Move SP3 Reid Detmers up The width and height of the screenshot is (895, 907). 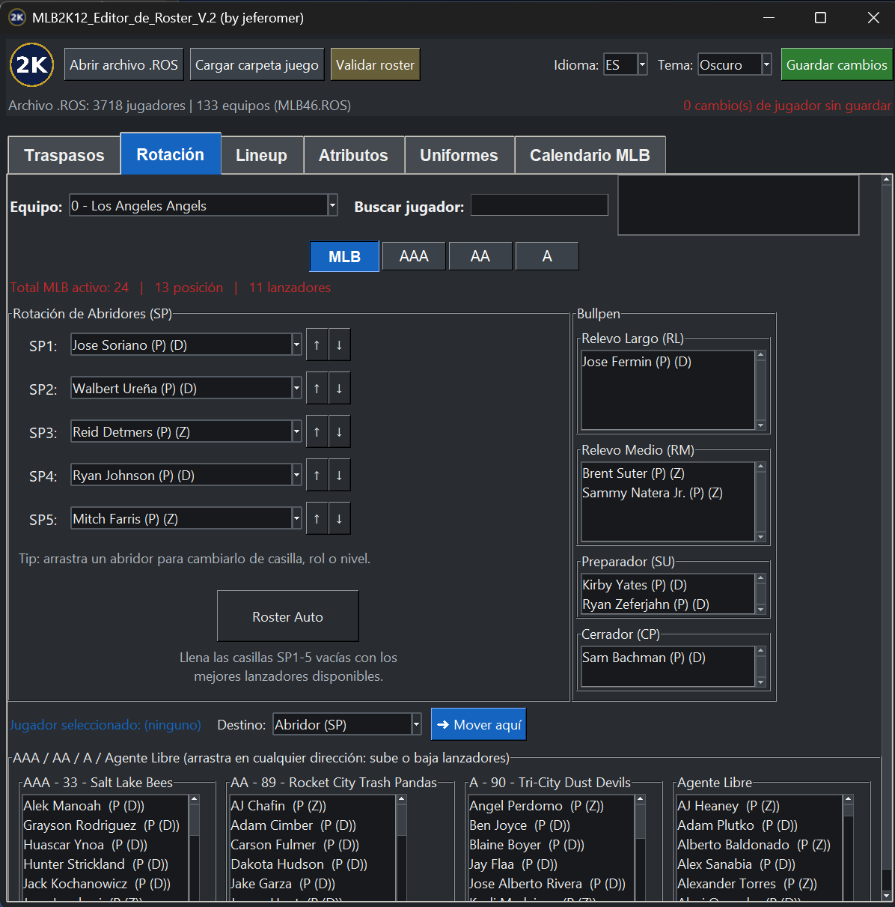click(317, 431)
